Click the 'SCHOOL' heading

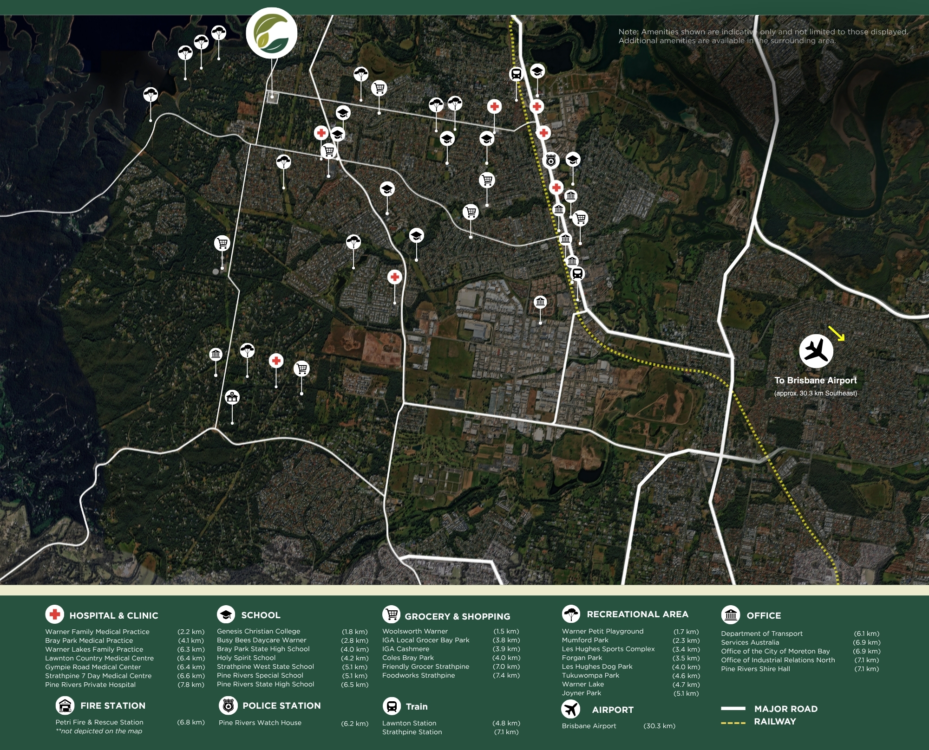tap(261, 615)
